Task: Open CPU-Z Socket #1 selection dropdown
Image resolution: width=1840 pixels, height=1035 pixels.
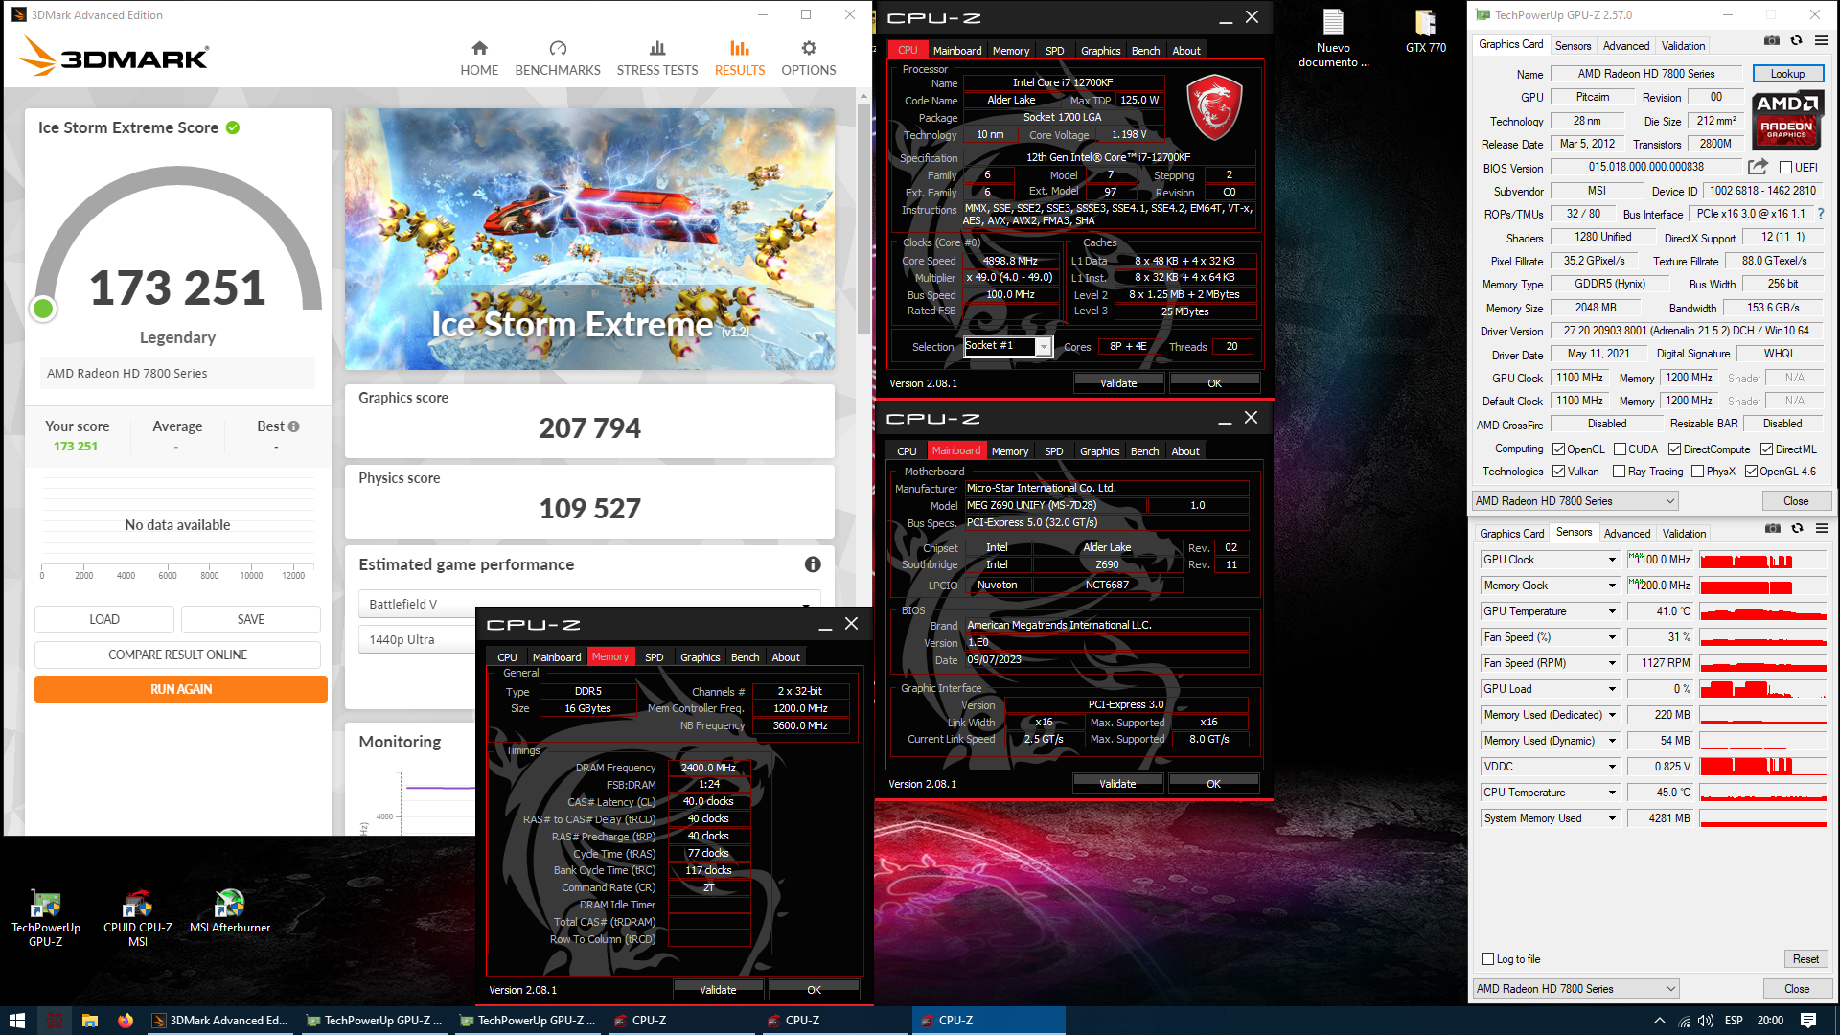Action: click(x=1044, y=346)
